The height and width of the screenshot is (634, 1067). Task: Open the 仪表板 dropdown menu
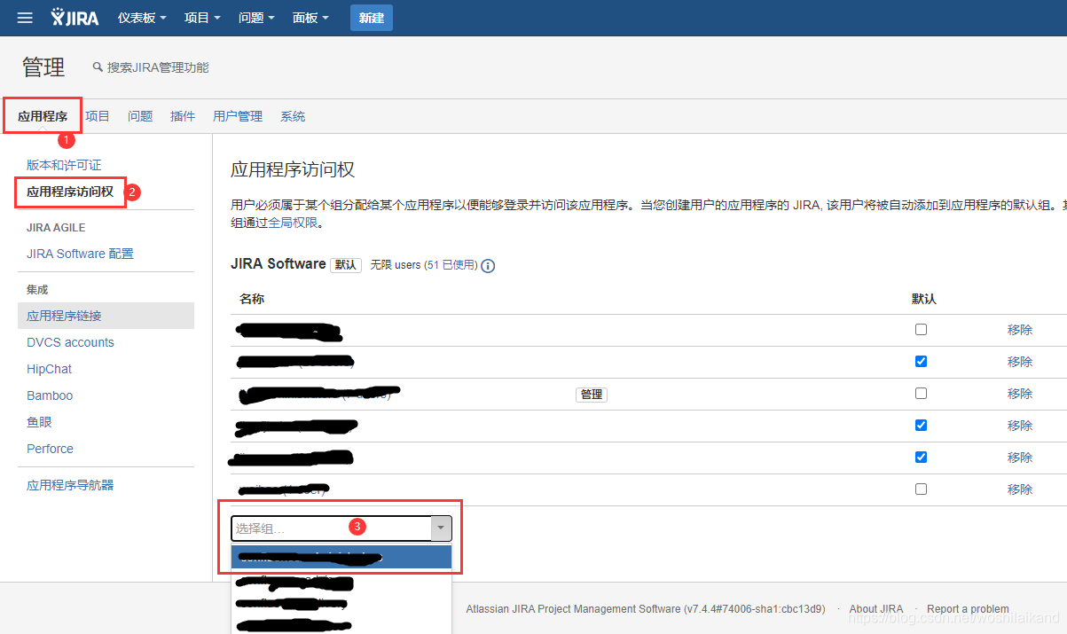click(142, 18)
